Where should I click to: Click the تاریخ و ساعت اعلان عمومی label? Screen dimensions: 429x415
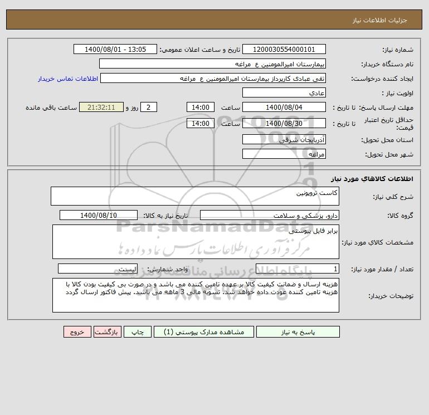200,50
